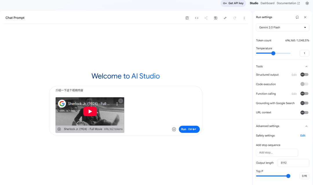Open the settings gear in the header
313x185 pixels.
click(307, 3)
